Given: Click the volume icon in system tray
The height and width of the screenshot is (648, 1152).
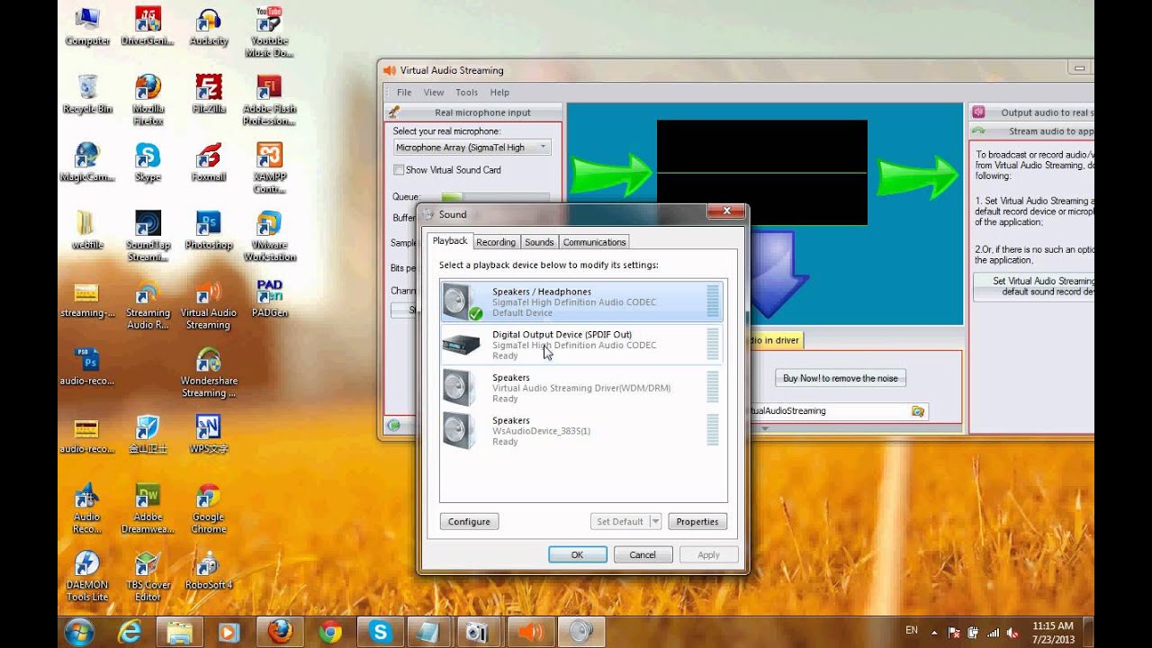Looking at the screenshot, I should click(1012, 632).
